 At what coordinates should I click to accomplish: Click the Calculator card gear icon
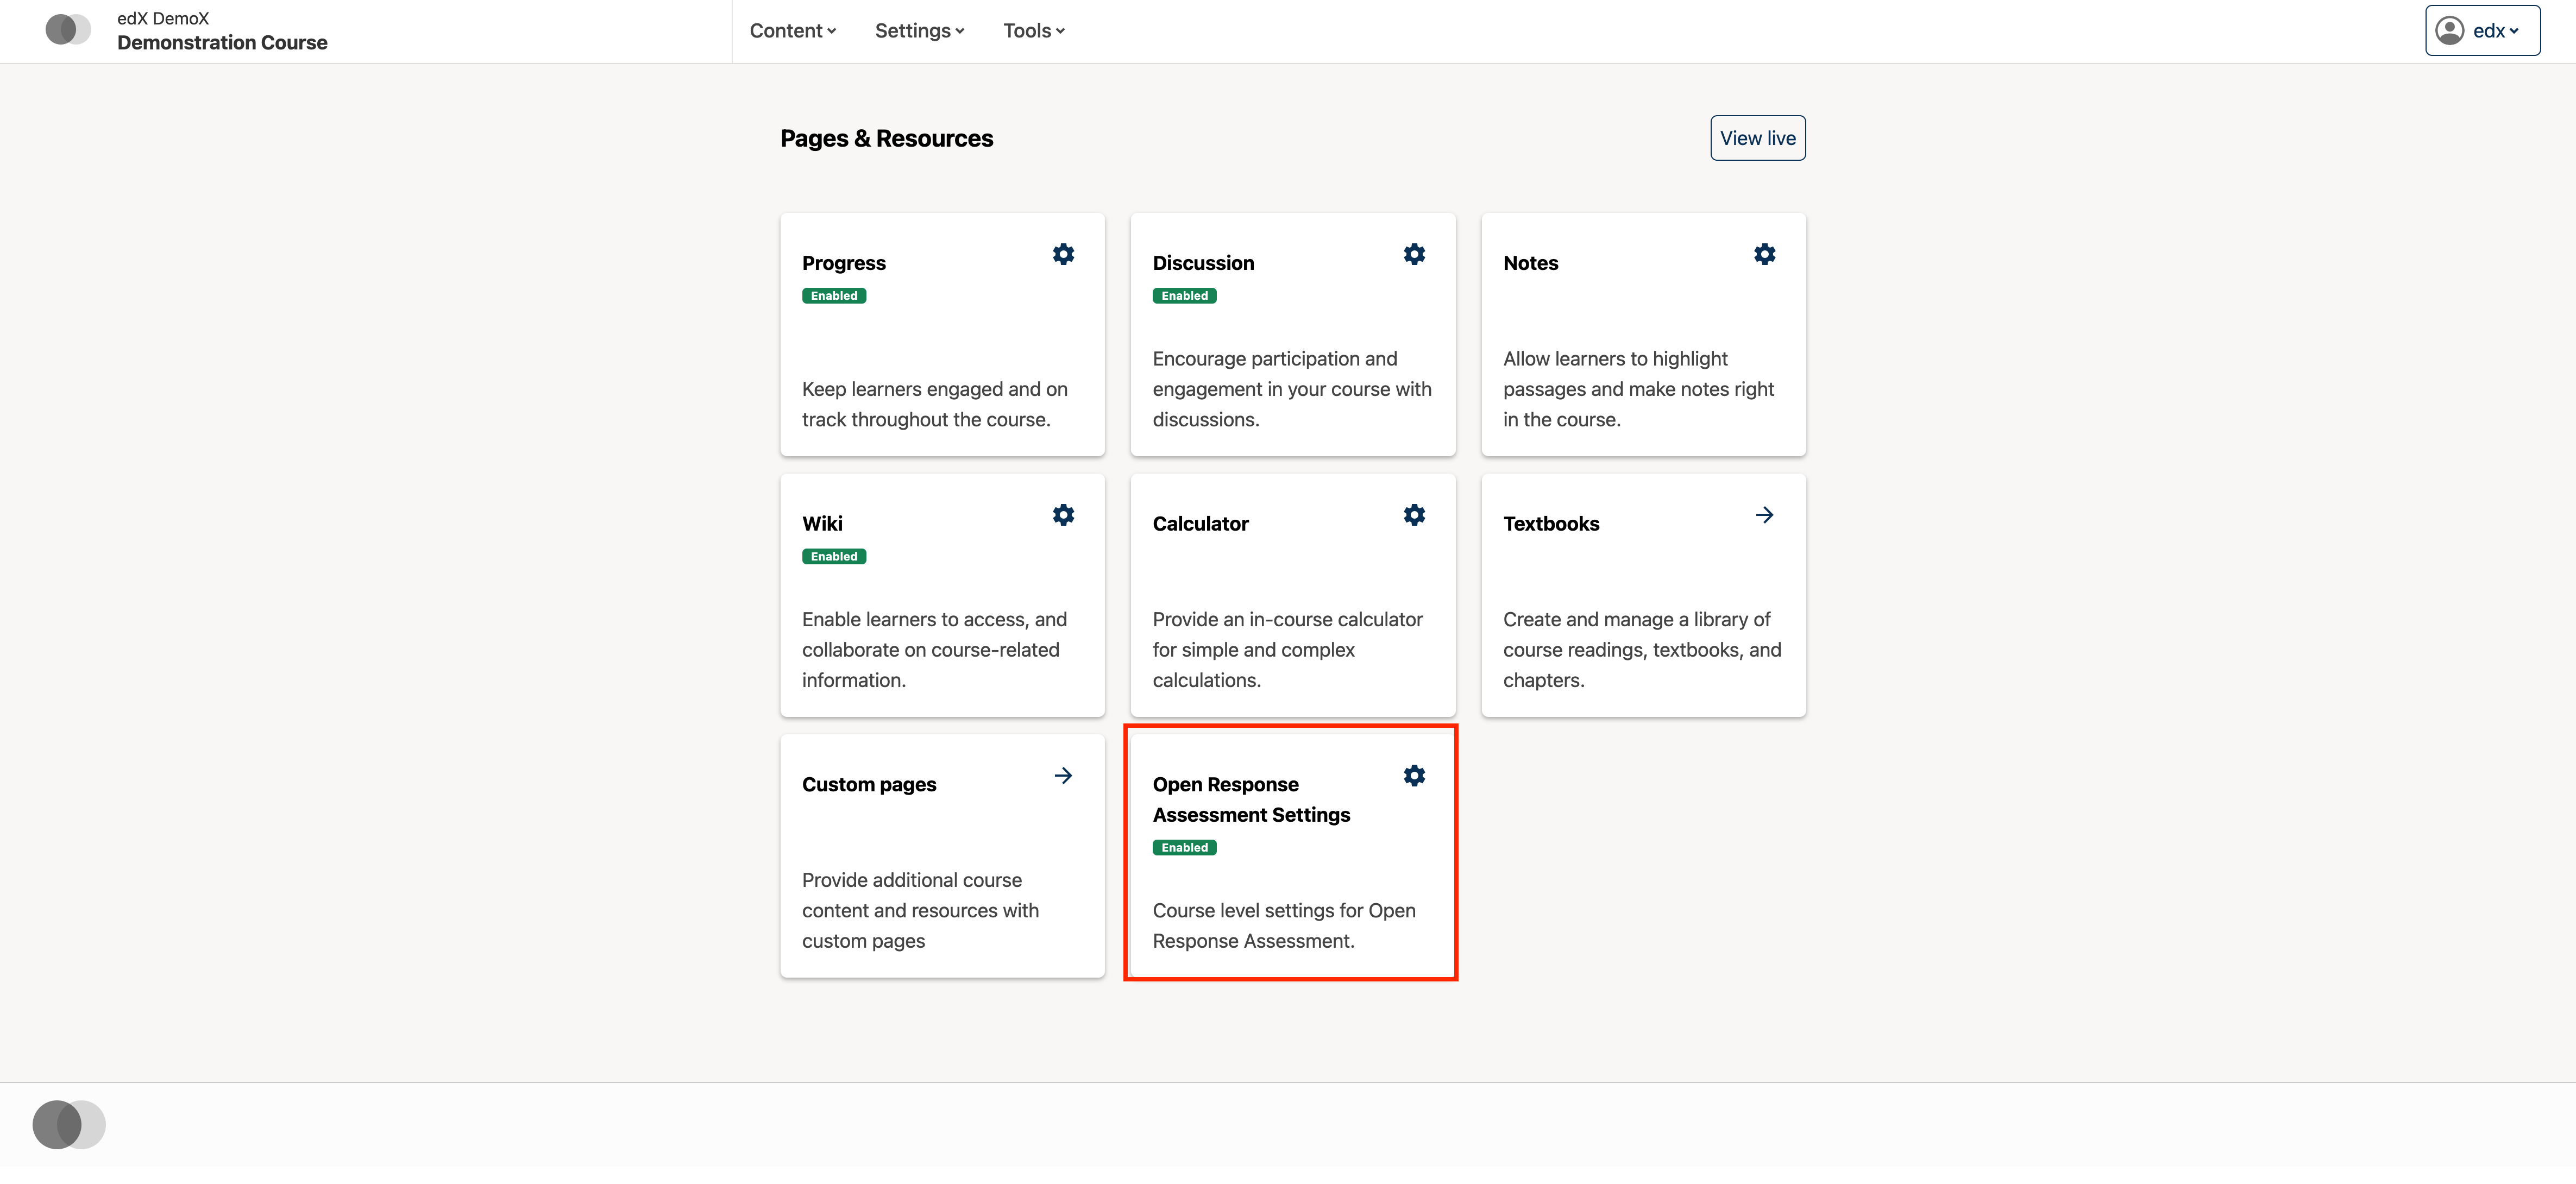1414,515
